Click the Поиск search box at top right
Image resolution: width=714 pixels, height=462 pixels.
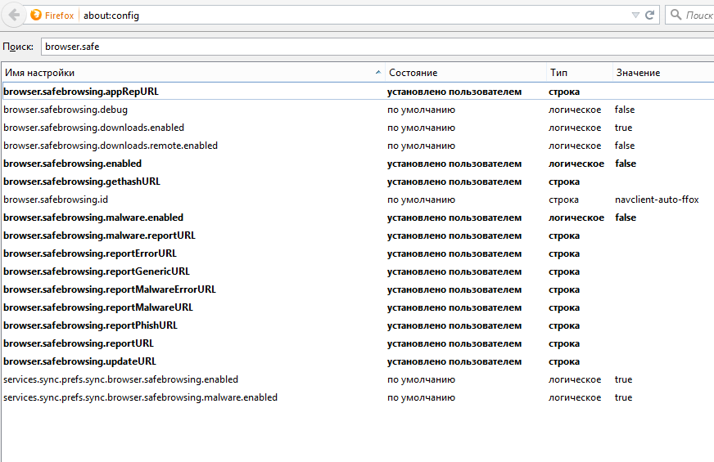tap(690, 16)
